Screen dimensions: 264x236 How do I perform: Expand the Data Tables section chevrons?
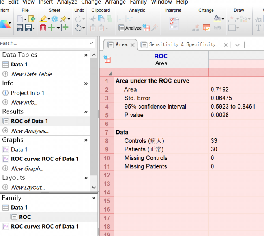pyautogui.click(x=86, y=55)
